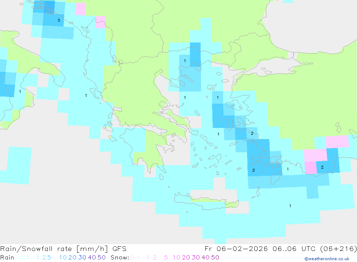This screenshot has width=357, height=262.
Task: Pick the 30 value in the Snow legend
Action: 196,257
